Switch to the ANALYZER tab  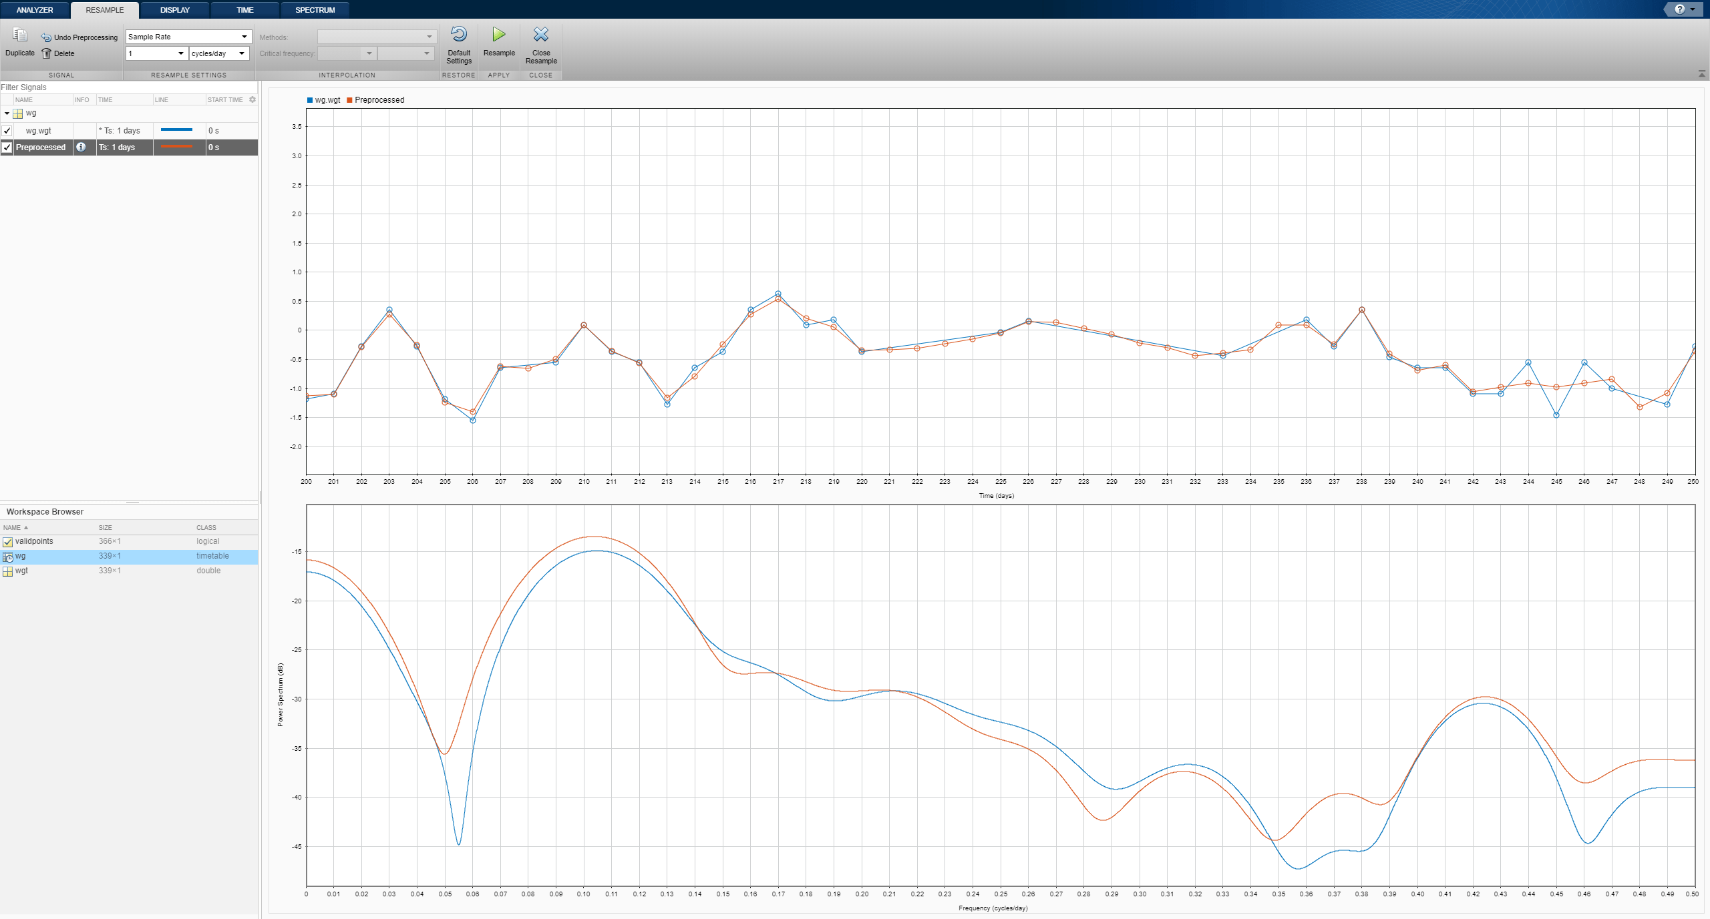click(x=35, y=10)
